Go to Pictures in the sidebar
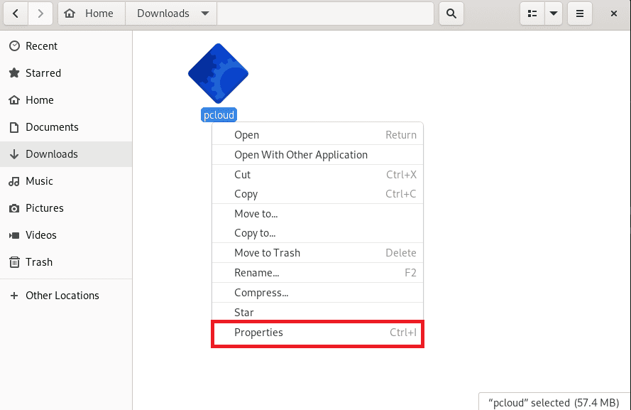The width and height of the screenshot is (631, 410). 66,208
